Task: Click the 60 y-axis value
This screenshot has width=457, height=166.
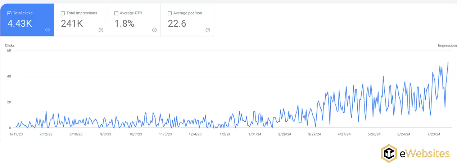Action: [9, 50]
